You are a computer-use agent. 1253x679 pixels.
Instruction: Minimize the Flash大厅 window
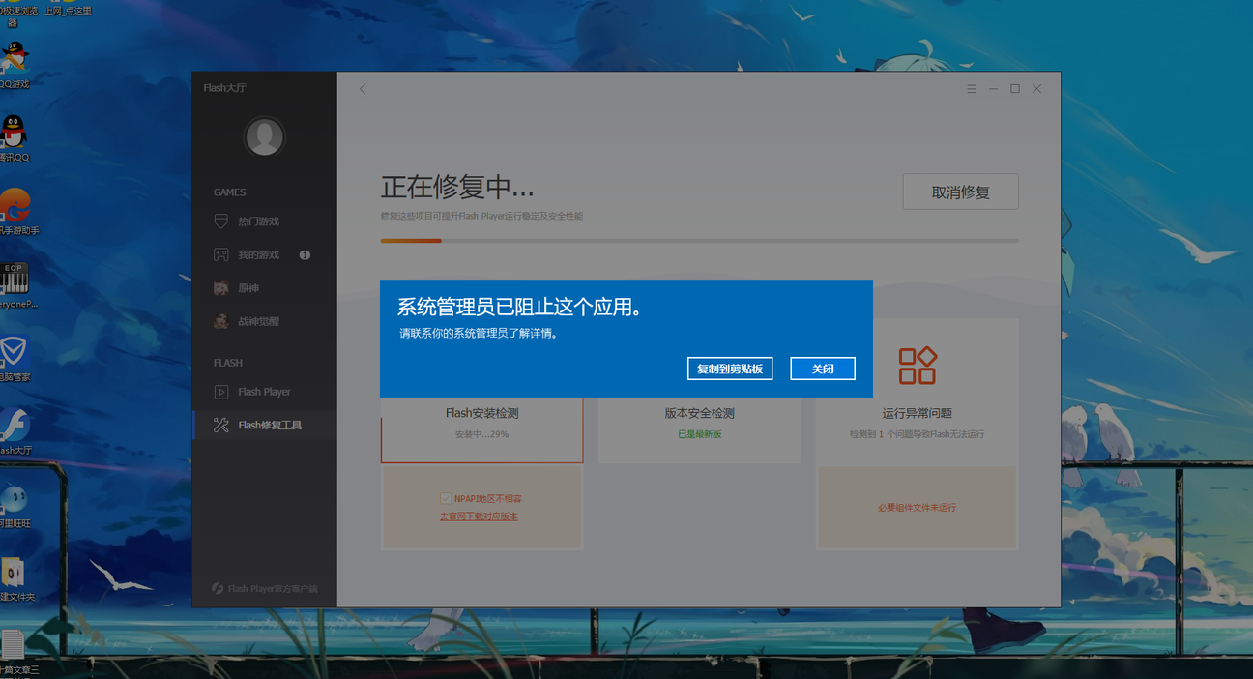pos(993,88)
